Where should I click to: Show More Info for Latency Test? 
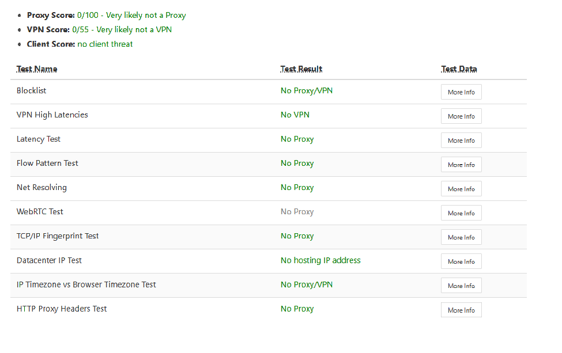pos(461,141)
